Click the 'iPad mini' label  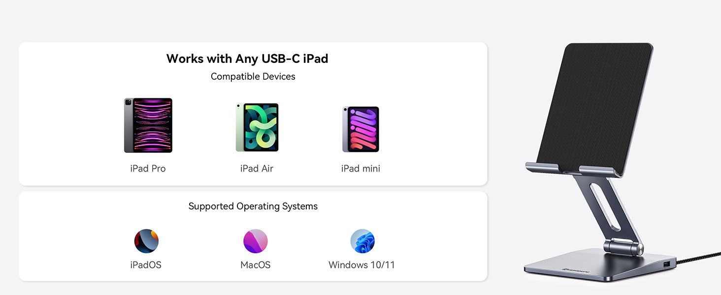click(x=360, y=169)
